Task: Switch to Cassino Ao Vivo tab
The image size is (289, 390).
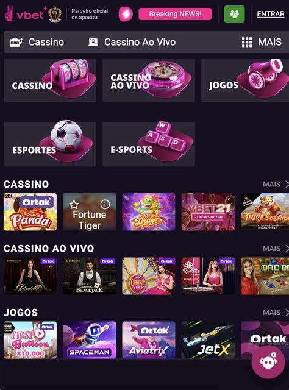Action: click(132, 42)
